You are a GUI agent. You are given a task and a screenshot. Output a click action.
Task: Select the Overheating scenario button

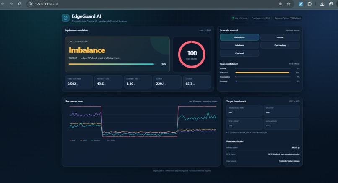click(280, 45)
